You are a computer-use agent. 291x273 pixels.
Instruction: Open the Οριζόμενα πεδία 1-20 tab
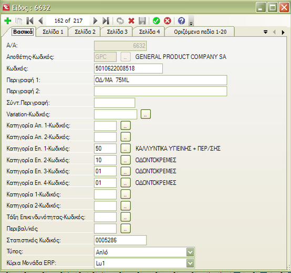200,32
